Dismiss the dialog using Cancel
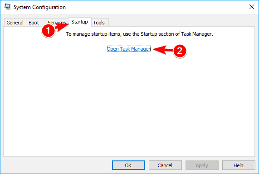259x174 pixels. point(165,165)
